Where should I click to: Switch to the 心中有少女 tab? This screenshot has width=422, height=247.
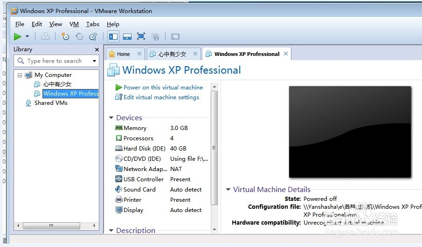coord(172,54)
